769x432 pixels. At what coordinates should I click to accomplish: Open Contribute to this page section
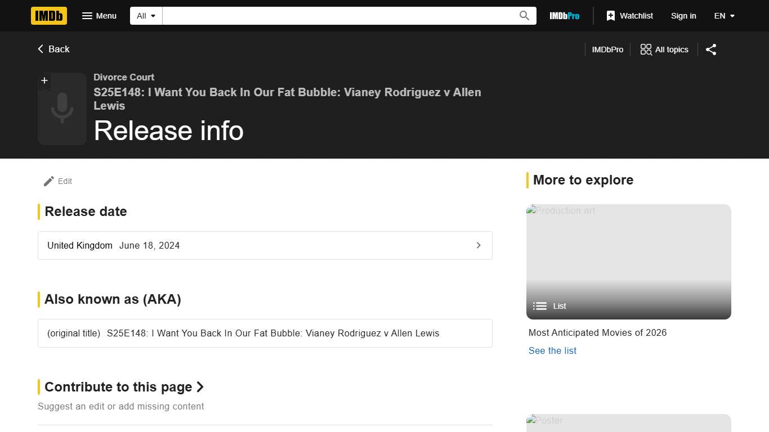click(124, 387)
